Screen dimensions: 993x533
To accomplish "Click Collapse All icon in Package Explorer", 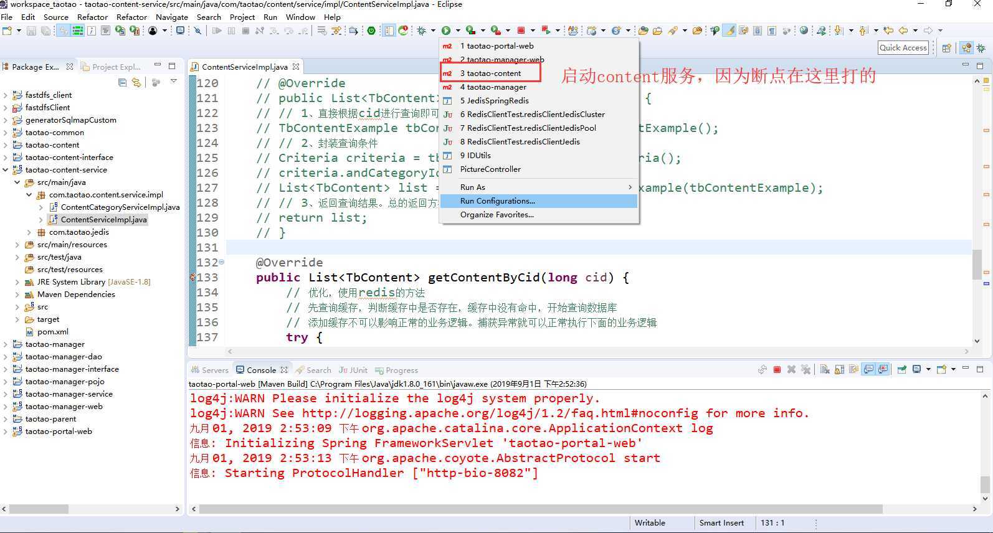I will pyautogui.click(x=122, y=82).
